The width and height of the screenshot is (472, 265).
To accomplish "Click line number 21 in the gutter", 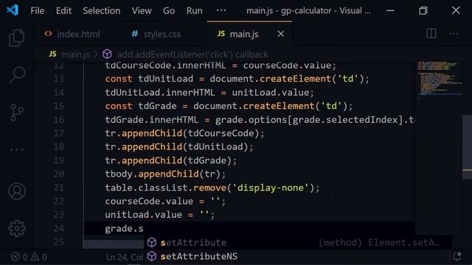I will pos(59,188).
